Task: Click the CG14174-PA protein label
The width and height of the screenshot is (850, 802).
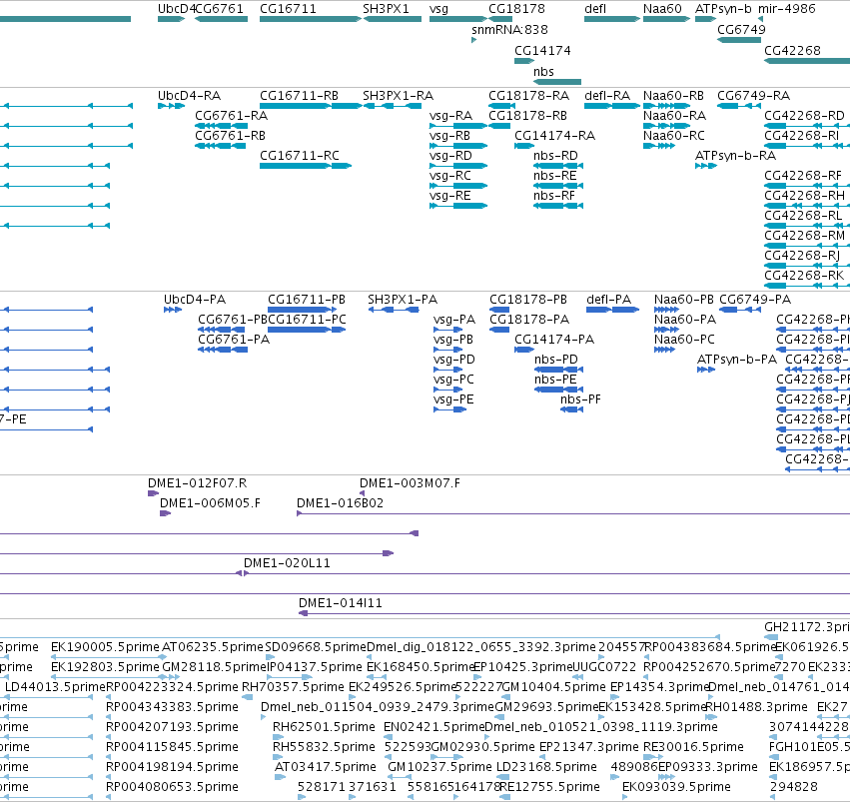Action: (x=554, y=340)
